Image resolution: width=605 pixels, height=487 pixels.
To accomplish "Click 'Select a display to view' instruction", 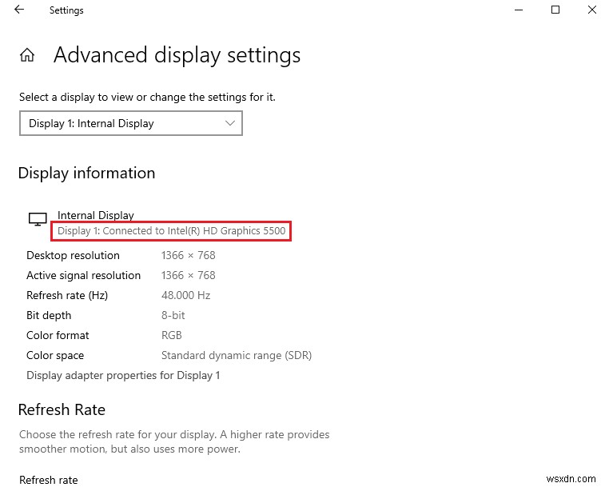I will coord(147,97).
